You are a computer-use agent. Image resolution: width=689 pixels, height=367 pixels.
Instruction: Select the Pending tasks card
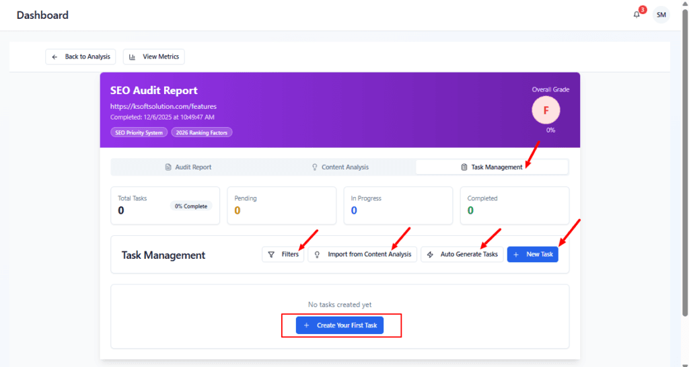pos(281,205)
